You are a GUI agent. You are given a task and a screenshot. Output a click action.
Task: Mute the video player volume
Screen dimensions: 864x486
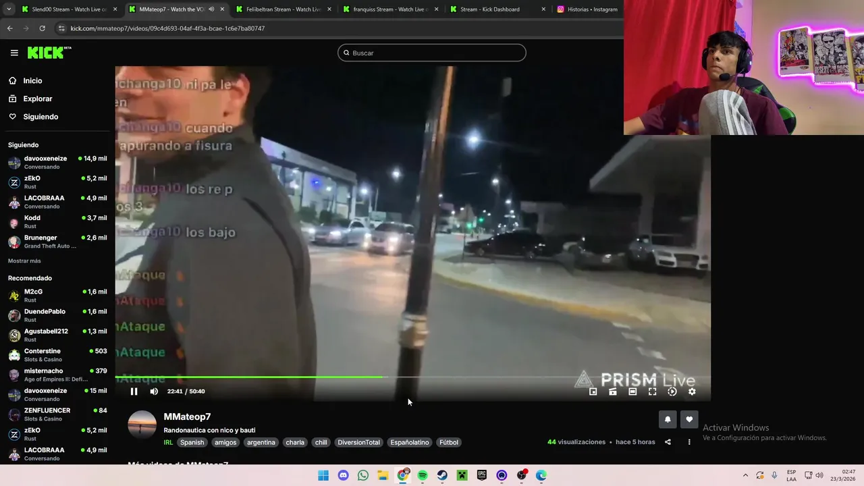[154, 391]
